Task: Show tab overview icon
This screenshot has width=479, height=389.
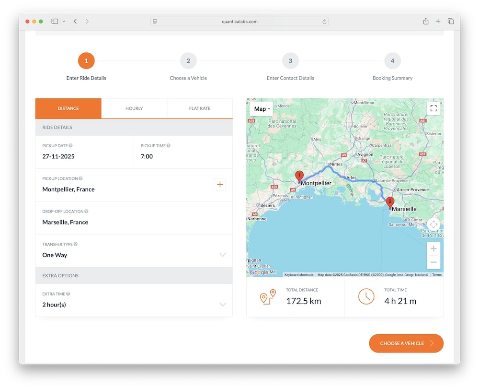Action: click(x=451, y=21)
